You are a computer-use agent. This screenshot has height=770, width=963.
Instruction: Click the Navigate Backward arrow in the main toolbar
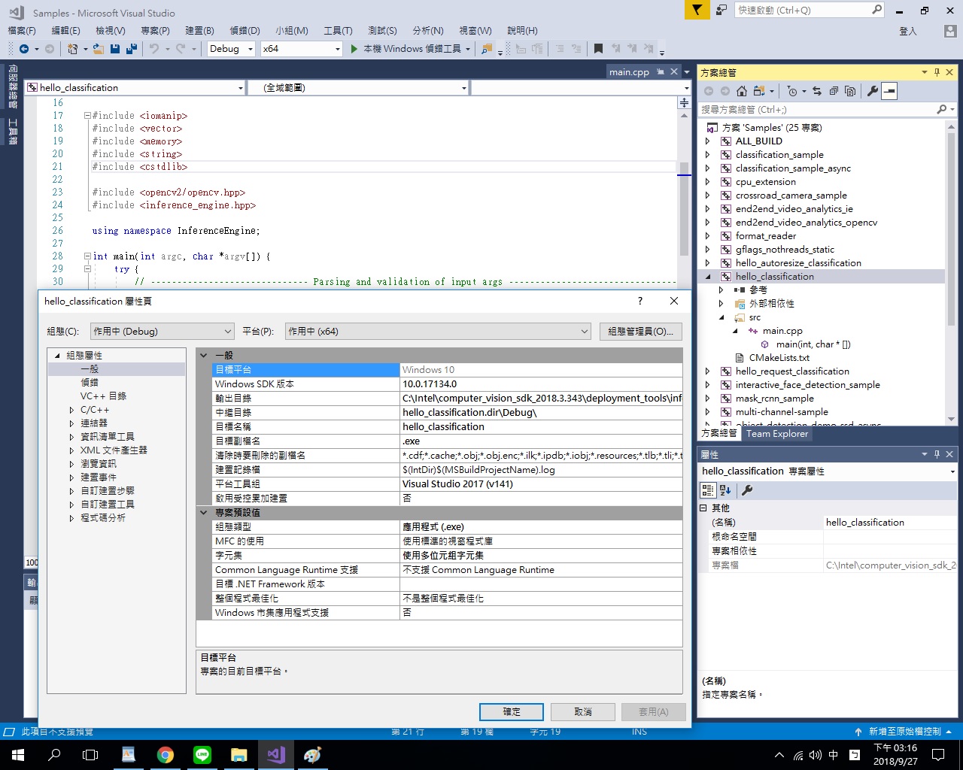click(x=24, y=49)
